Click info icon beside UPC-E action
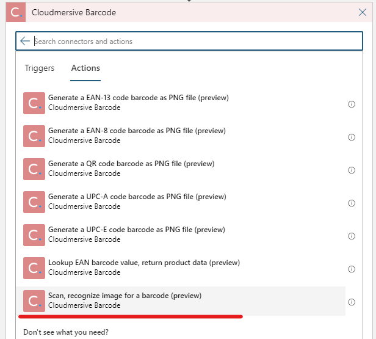376x339 pixels. 352,236
